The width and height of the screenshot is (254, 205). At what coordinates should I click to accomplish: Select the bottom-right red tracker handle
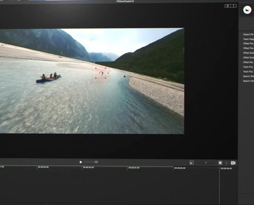[106, 78]
